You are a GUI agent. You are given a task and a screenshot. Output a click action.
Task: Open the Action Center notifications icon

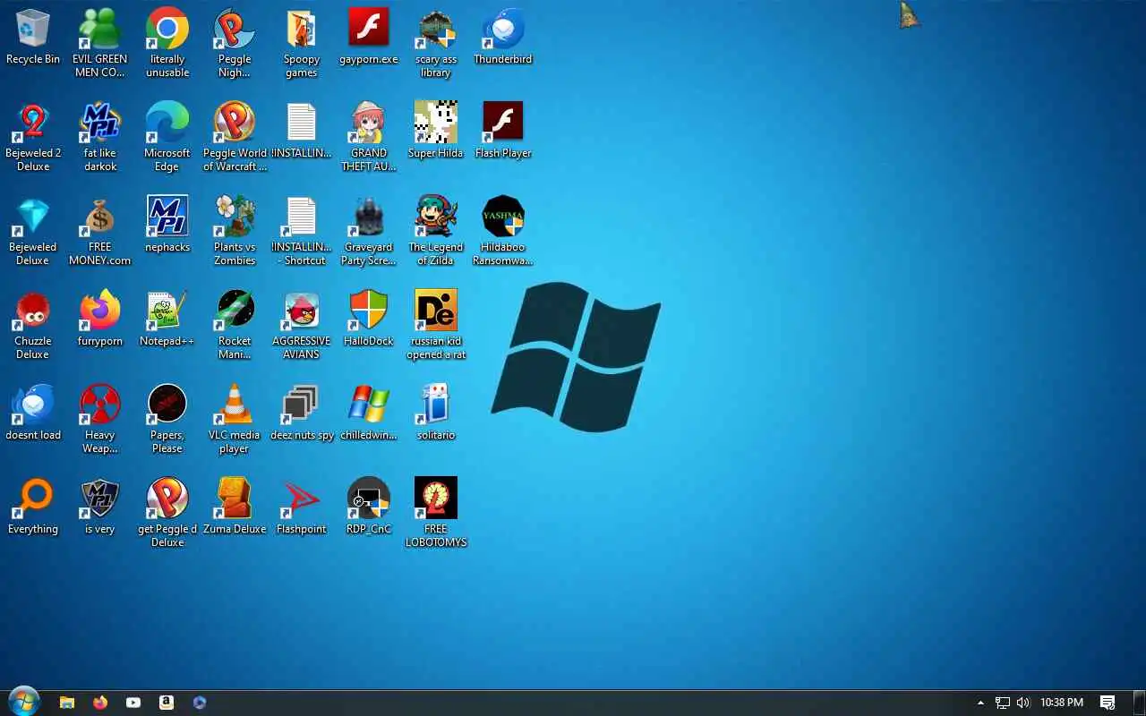1108,703
